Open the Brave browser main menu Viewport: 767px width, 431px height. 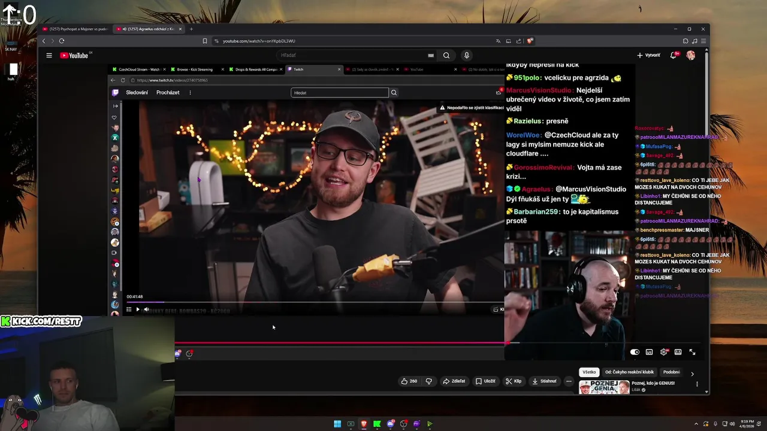coord(703,41)
